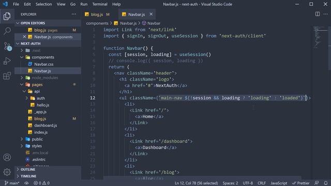The image size is (331, 186).
Task: Expand the styles folder
Action: coord(48,146)
